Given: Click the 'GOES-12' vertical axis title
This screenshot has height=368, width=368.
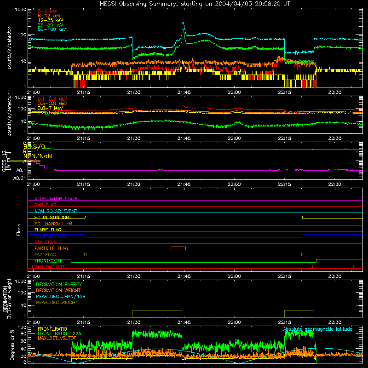Looking at the screenshot, I should [x=4, y=161].
